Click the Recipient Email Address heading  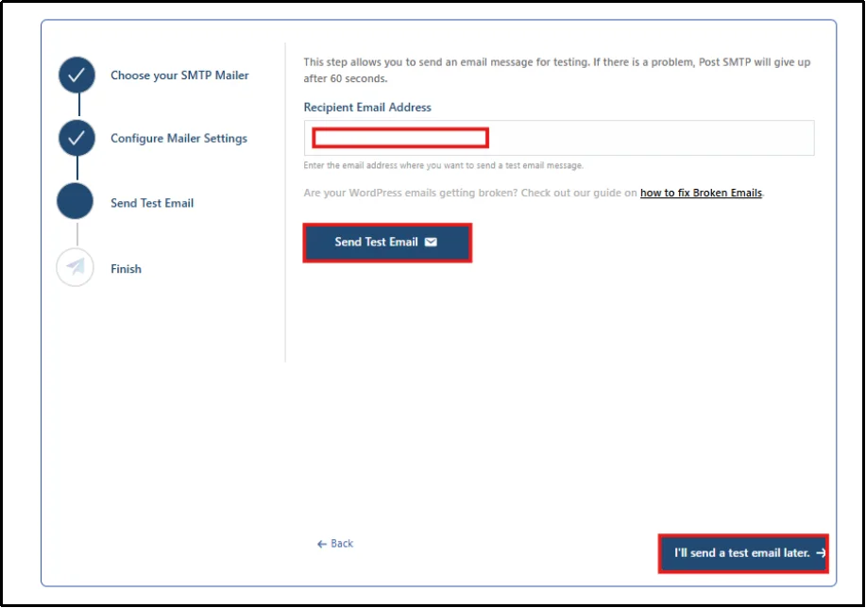367,107
